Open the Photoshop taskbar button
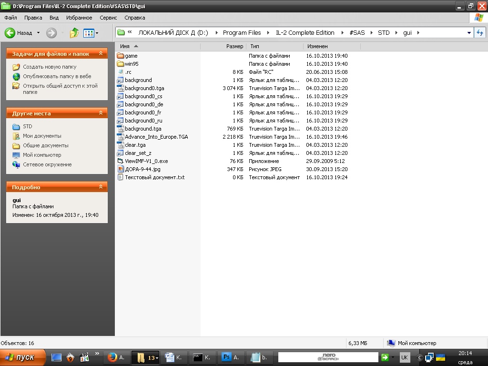This screenshot has width=488, height=366. click(230, 357)
